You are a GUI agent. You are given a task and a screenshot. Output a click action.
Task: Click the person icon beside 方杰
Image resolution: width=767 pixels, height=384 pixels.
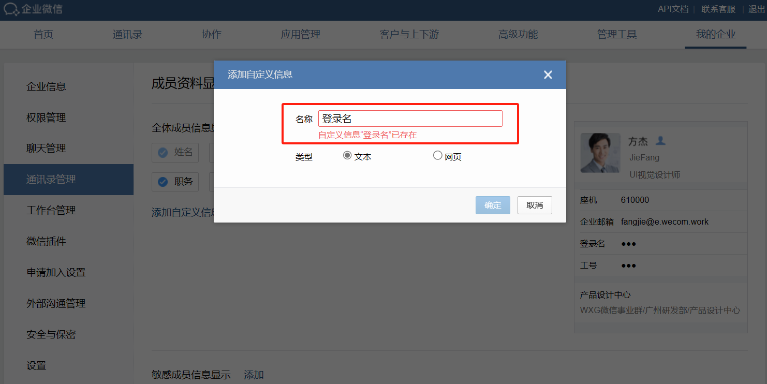660,141
